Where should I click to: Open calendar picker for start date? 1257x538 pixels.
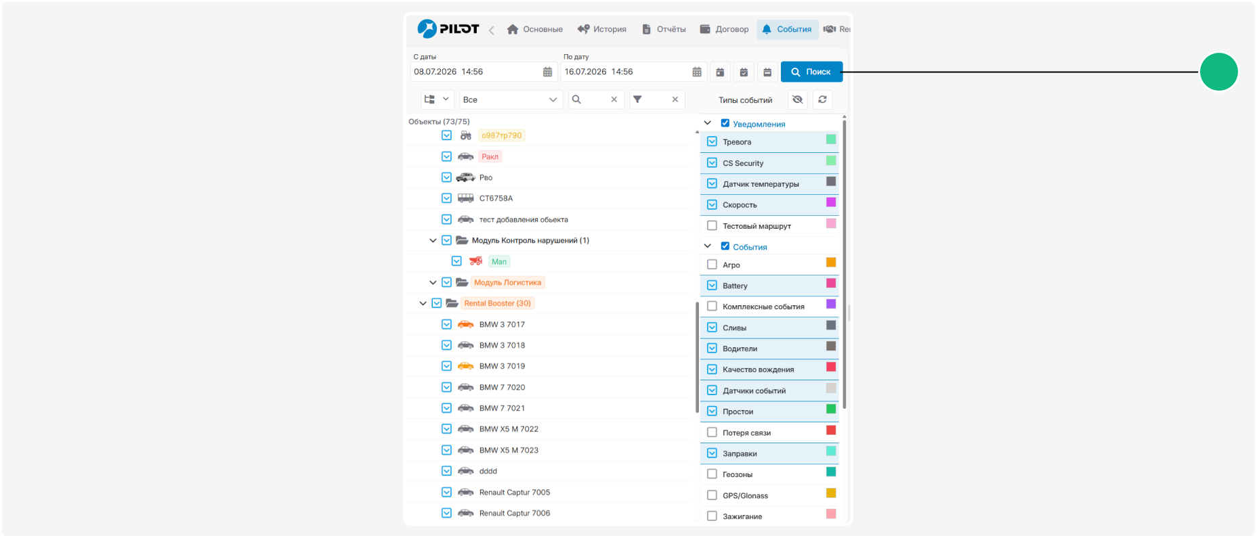(x=547, y=72)
